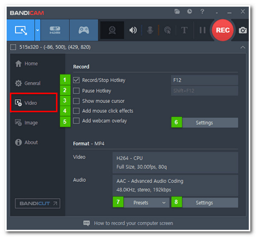Screen dimensions: 256x237
Task: Click the 515x320 recording area text
Action: pos(55,47)
